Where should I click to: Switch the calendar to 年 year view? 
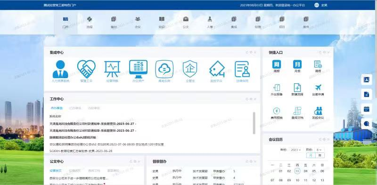pos(320,155)
